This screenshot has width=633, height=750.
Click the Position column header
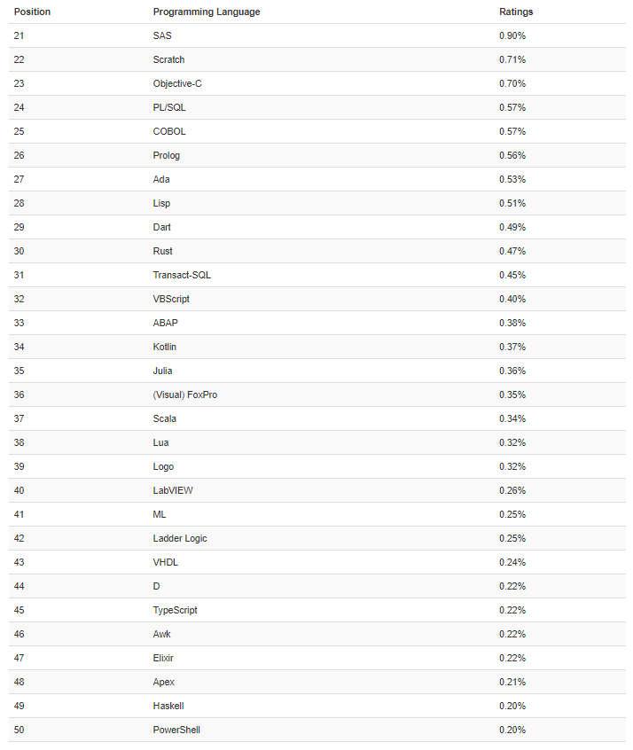point(32,12)
